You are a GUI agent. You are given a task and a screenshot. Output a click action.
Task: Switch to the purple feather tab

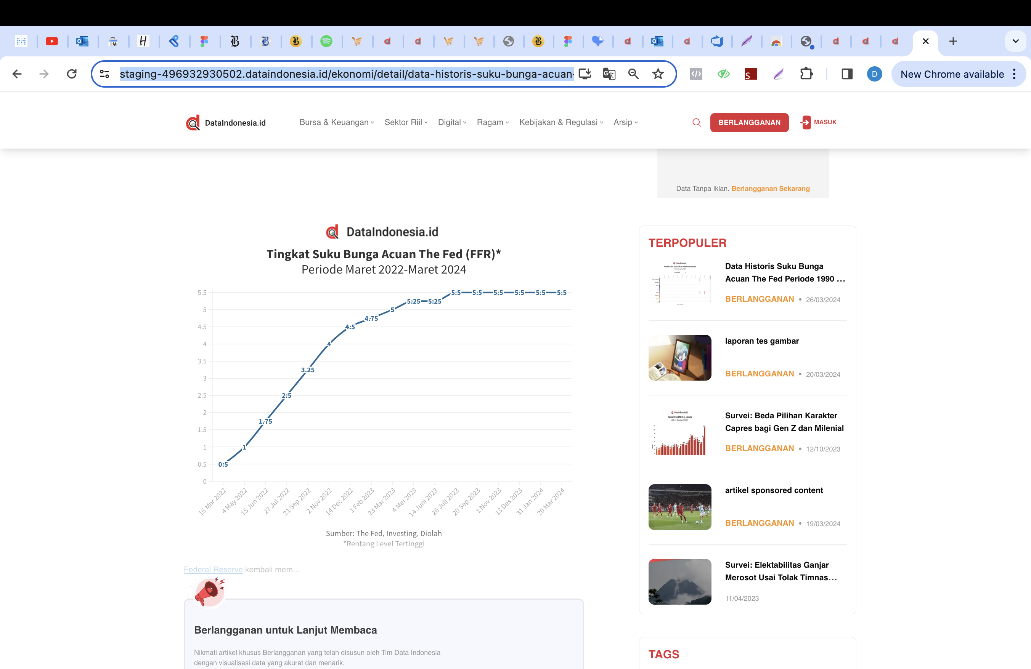click(x=747, y=41)
